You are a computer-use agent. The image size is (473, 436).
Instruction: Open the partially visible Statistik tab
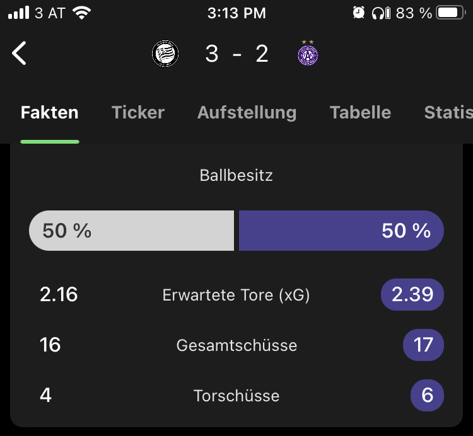[x=448, y=113]
